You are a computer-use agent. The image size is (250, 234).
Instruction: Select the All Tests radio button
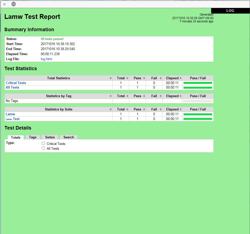tap(43, 148)
